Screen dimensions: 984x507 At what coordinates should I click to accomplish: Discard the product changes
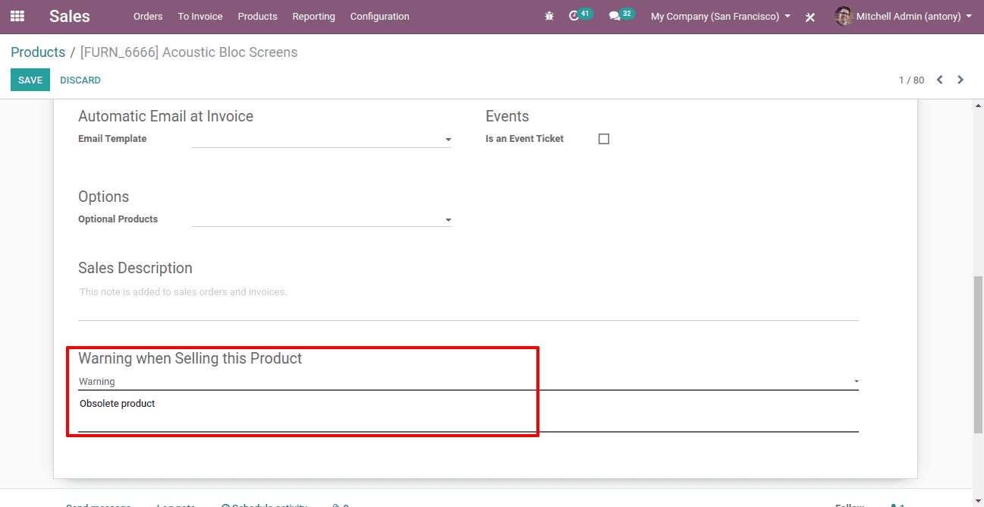point(80,80)
